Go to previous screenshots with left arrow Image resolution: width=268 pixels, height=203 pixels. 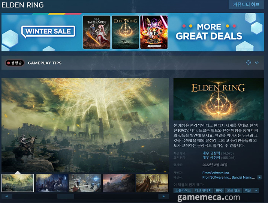(x=7, y=196)
